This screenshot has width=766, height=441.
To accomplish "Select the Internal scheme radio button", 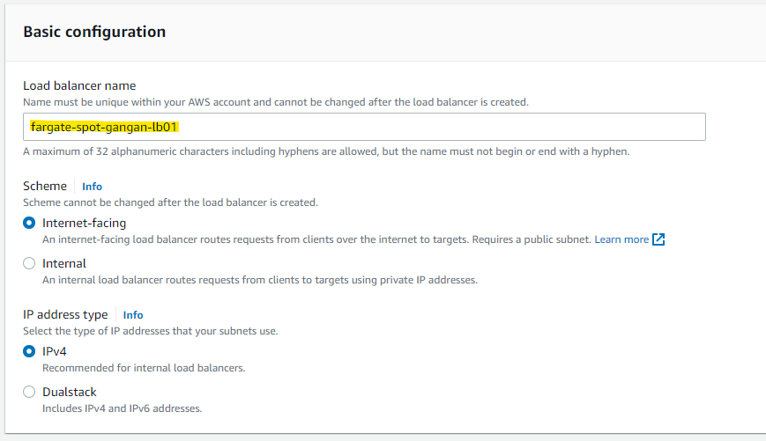I will [x=29, y=263].
